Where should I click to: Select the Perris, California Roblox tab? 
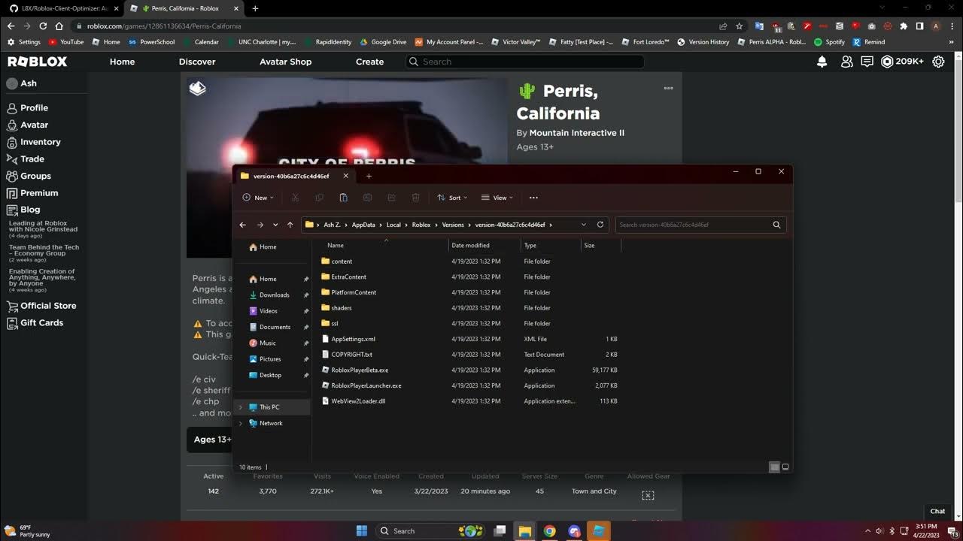pyautogui.click(x=185, y=8)
